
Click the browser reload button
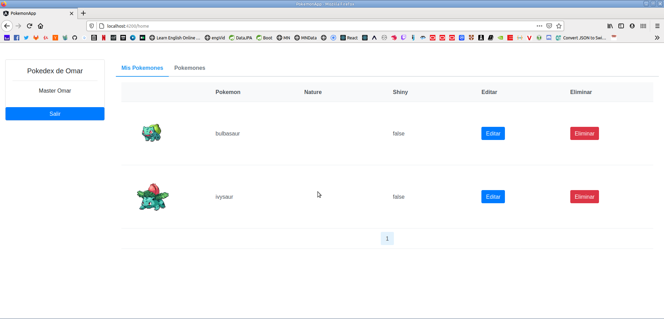(x=29, y=26)
